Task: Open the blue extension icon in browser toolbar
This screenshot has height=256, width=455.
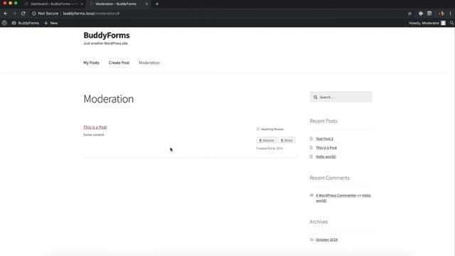Action: pos(421,14)
